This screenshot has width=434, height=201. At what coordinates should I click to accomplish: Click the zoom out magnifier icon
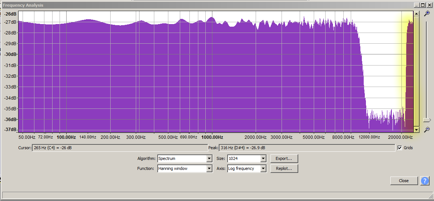[427, 129]
